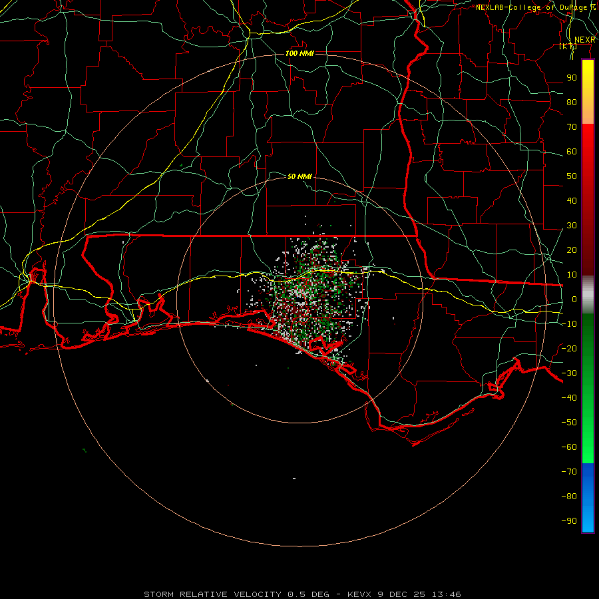
Task: Click the 10 value on velocity scale
Action: (572, 275)
